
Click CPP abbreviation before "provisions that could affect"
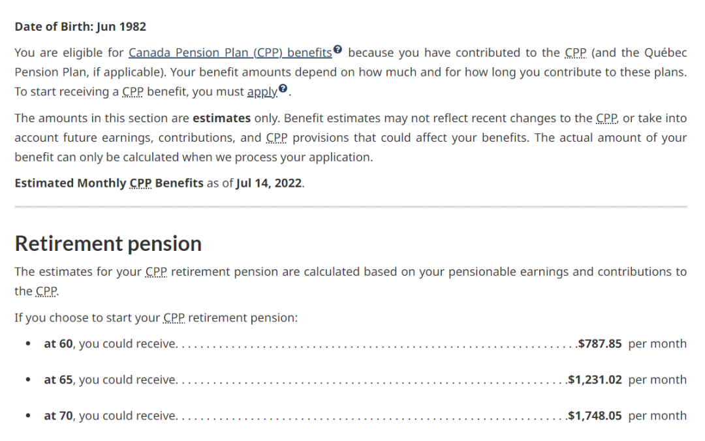[x=277, y=138]
